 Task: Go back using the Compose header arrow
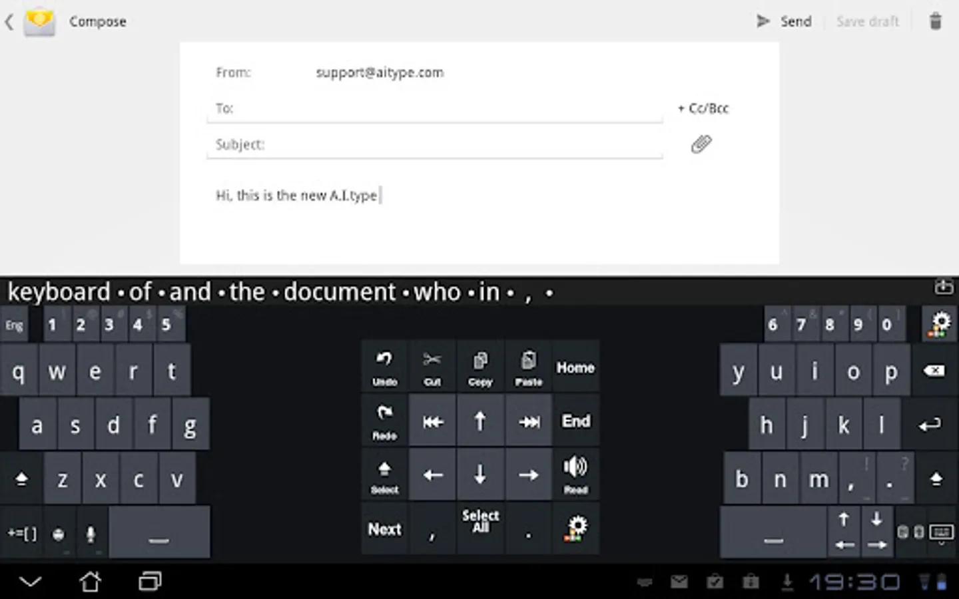(9, 22)
